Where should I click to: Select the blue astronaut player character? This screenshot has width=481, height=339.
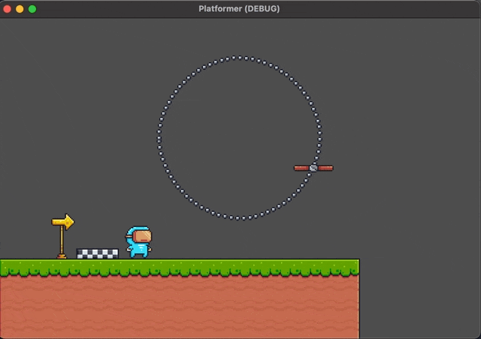coord(138,242)
